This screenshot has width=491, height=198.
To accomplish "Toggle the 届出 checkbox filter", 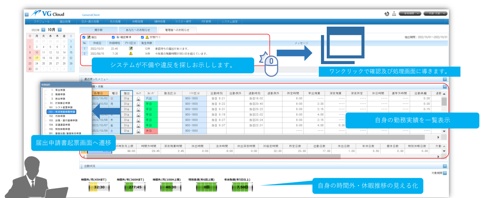I will 84,37.
